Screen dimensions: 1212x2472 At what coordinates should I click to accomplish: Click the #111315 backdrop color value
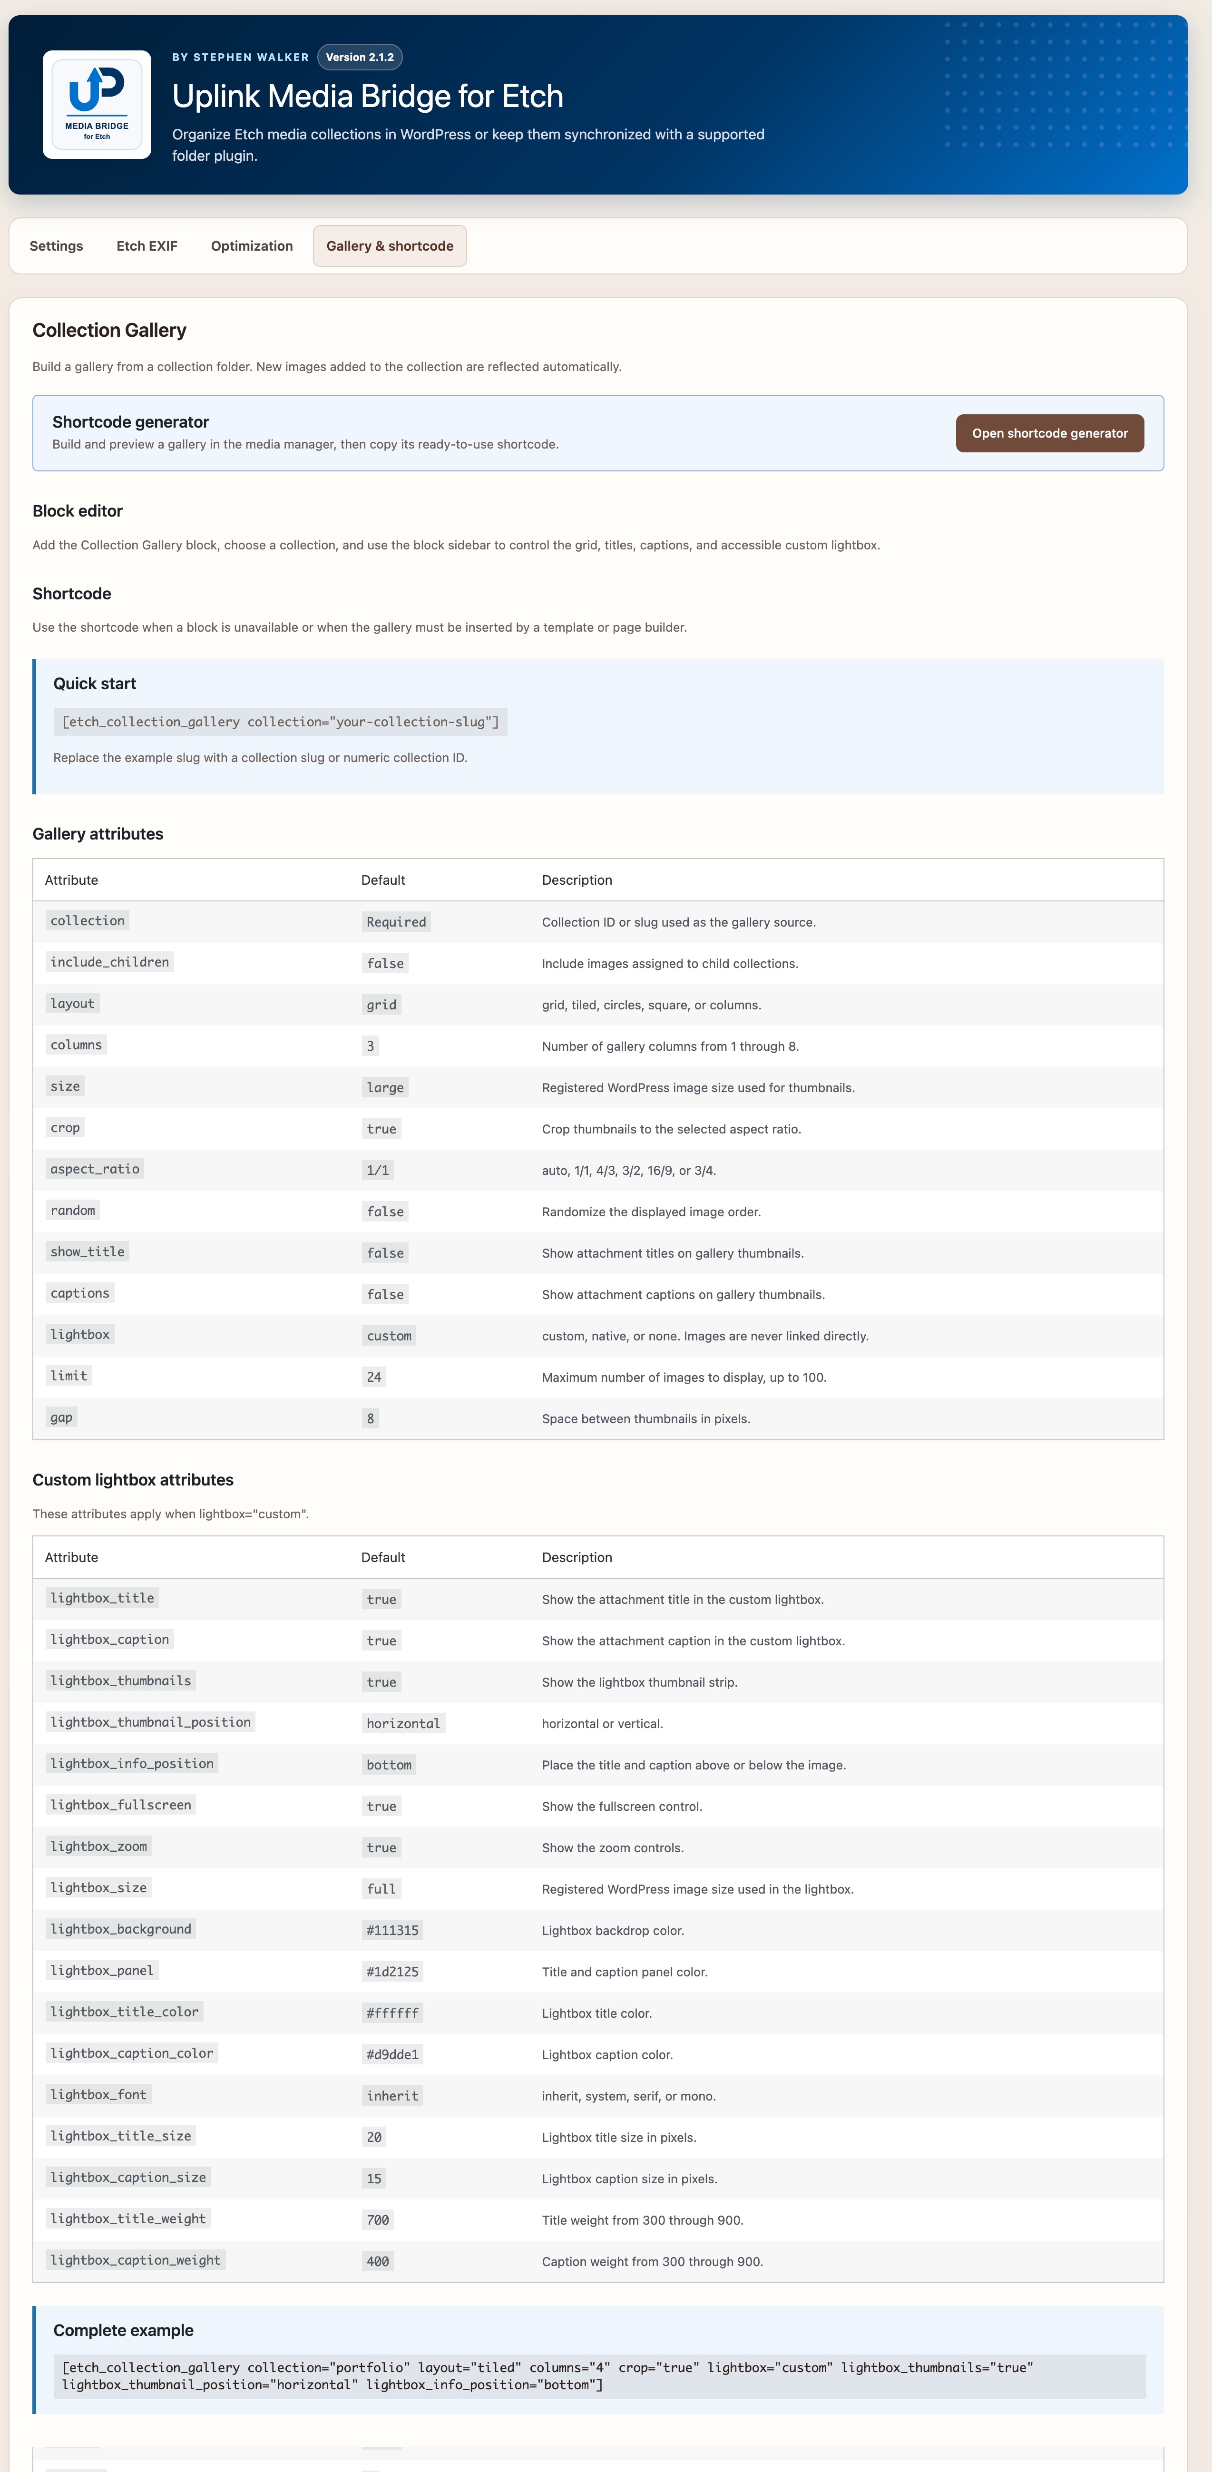click(x=392, y=1930)
